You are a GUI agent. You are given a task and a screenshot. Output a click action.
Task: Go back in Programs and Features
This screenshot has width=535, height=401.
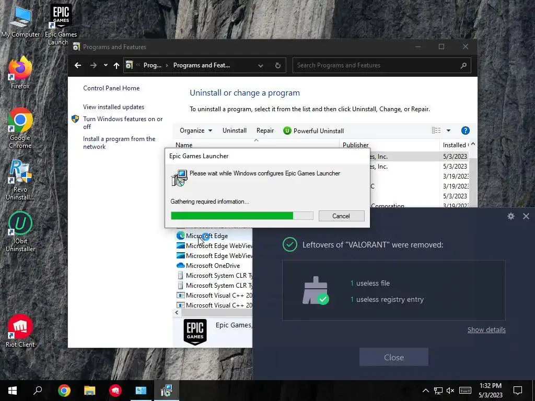78,65
